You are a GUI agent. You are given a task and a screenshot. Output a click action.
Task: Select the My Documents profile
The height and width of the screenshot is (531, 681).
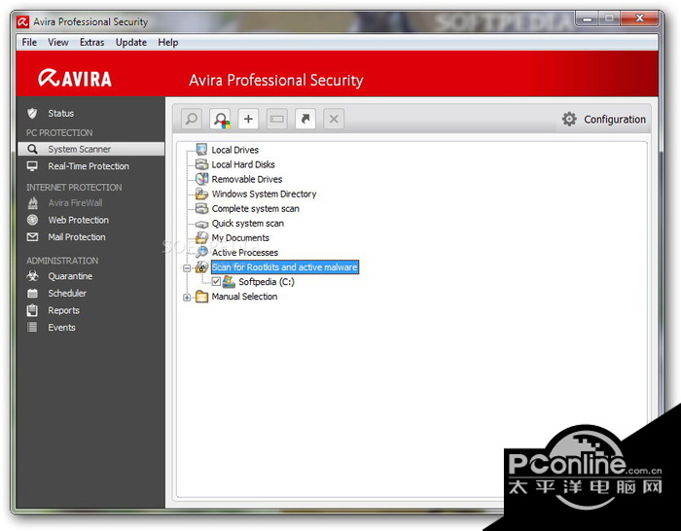[240, 238]
